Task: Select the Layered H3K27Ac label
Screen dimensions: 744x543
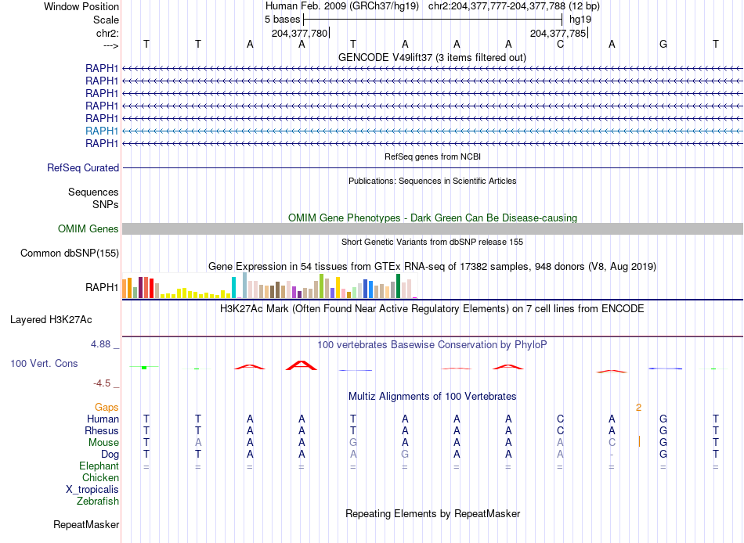Action: [51, 320]
